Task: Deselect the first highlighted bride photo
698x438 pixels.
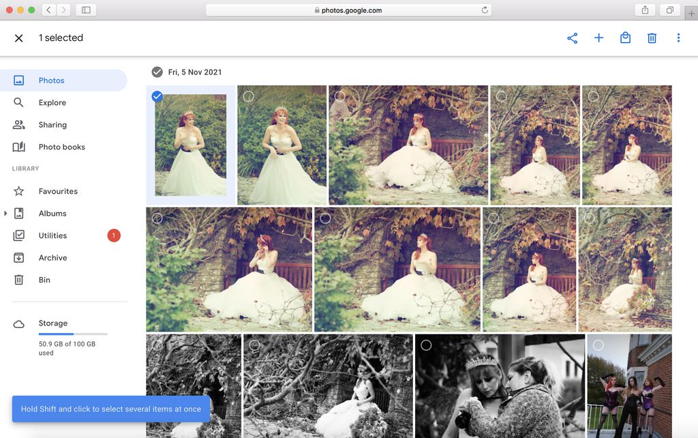Action: coord(157,96)
